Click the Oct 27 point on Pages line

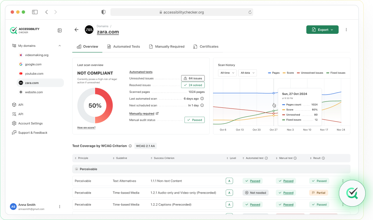(x=274, y=93)
